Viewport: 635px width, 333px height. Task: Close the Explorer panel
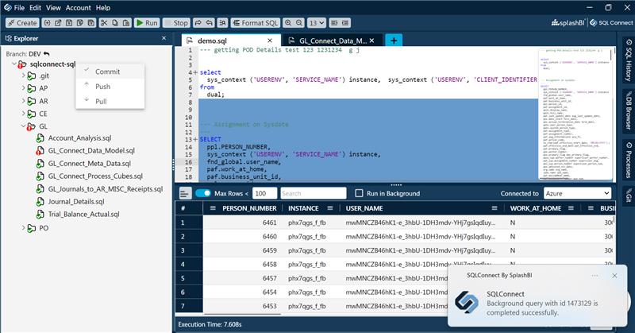[164, 38]
